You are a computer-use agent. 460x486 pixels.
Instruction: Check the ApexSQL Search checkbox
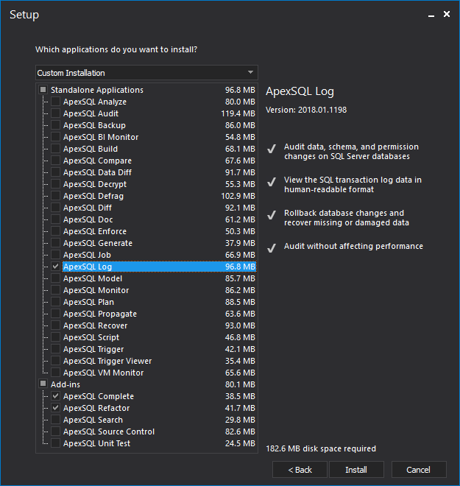pos(55,420)
